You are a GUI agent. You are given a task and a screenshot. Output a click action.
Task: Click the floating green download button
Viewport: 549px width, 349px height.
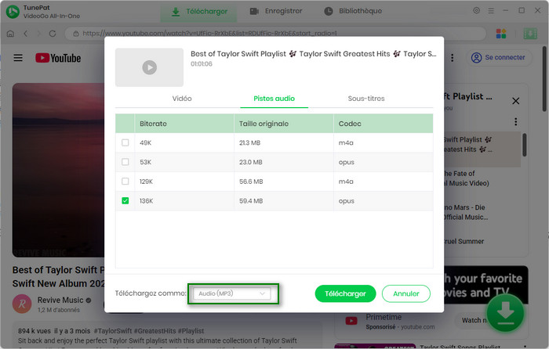click(505, 313)
